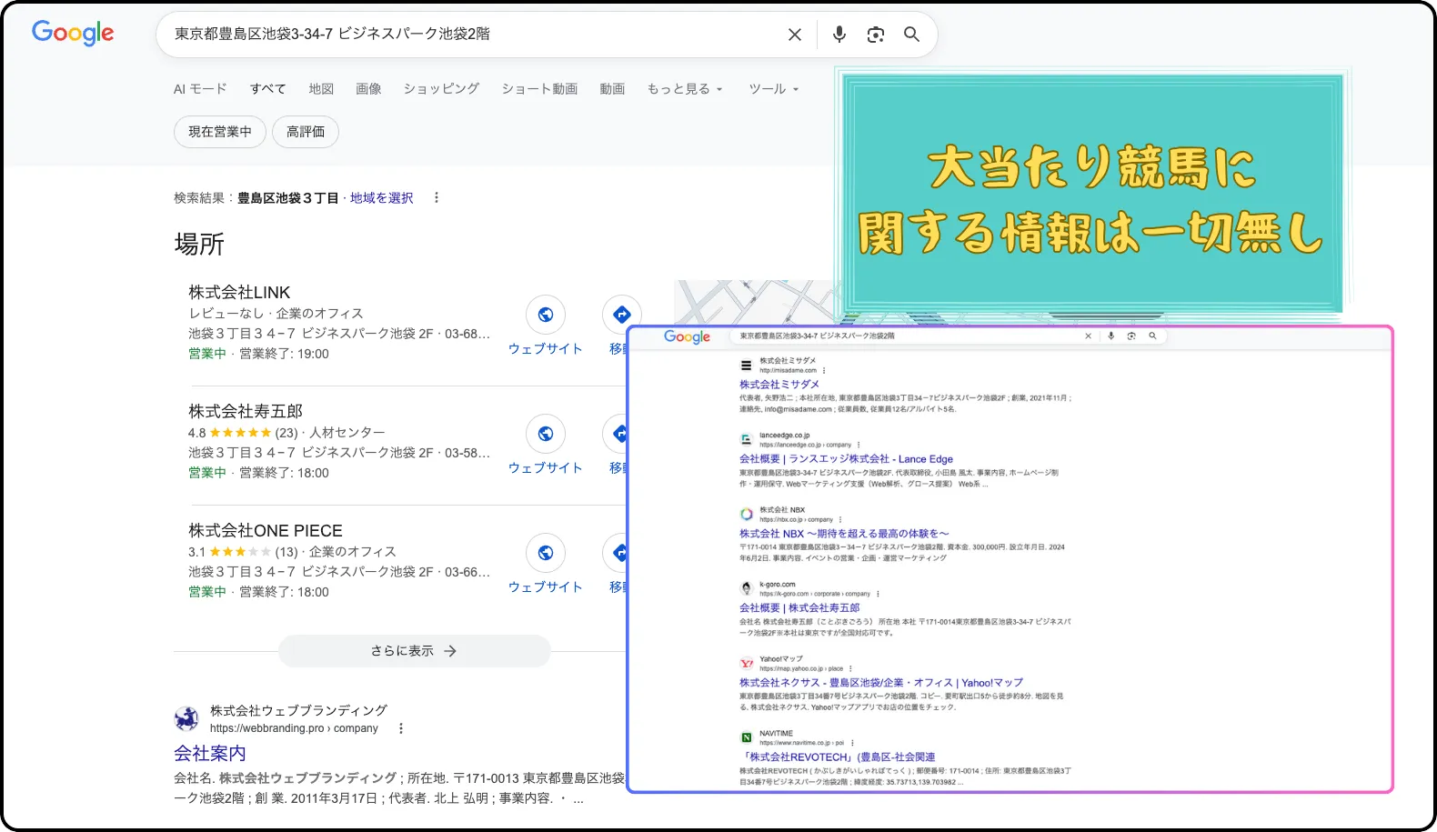Toggle the 高評価 filter chip
The image size is (1437, 832).
[x=306, y=132]
